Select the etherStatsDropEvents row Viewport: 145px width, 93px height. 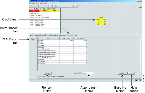pyautogui.click(x=62, y=49)
